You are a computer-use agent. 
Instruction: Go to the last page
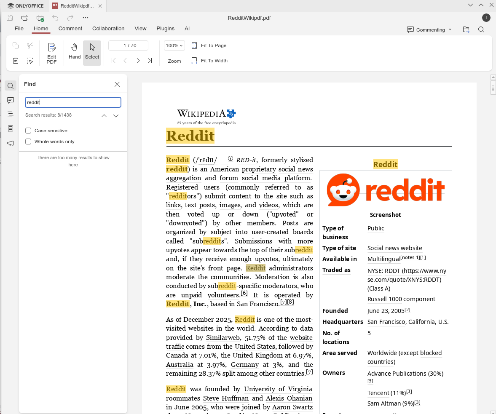click(x=150, y=61)
